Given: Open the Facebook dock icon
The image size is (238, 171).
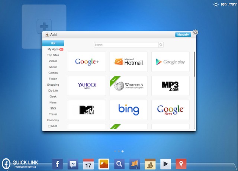Looking at the screenshot, I should point(57,164).
